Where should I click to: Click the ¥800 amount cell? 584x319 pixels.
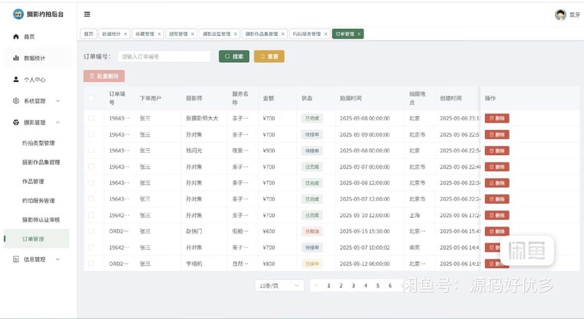coord(269,264)
